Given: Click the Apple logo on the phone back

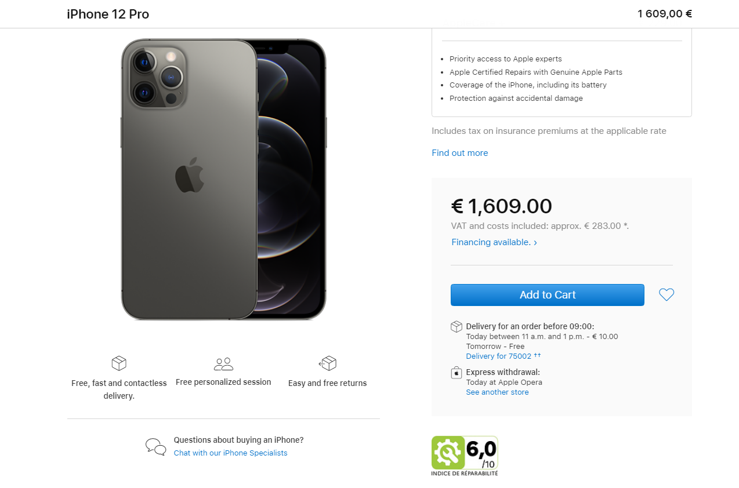Looking at the screenshot, I should (x=190, y=174).
